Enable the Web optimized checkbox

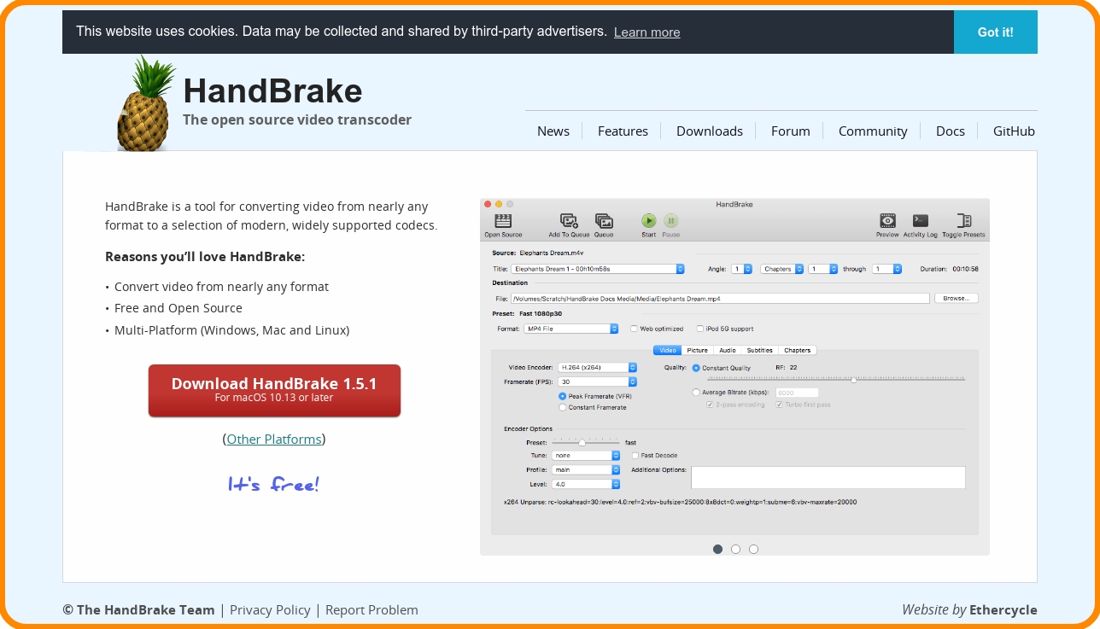634,329
